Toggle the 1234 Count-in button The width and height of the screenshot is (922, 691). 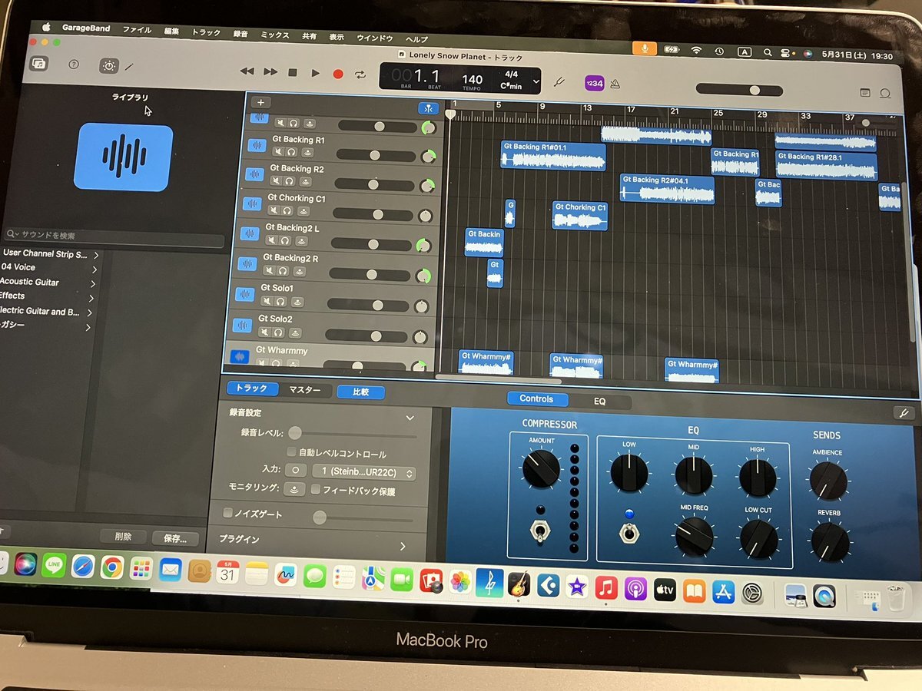[594, 82]
